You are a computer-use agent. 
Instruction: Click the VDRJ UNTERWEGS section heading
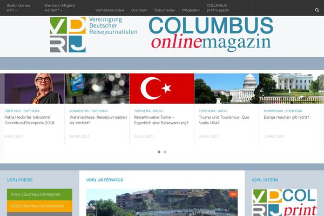point(105,180)
